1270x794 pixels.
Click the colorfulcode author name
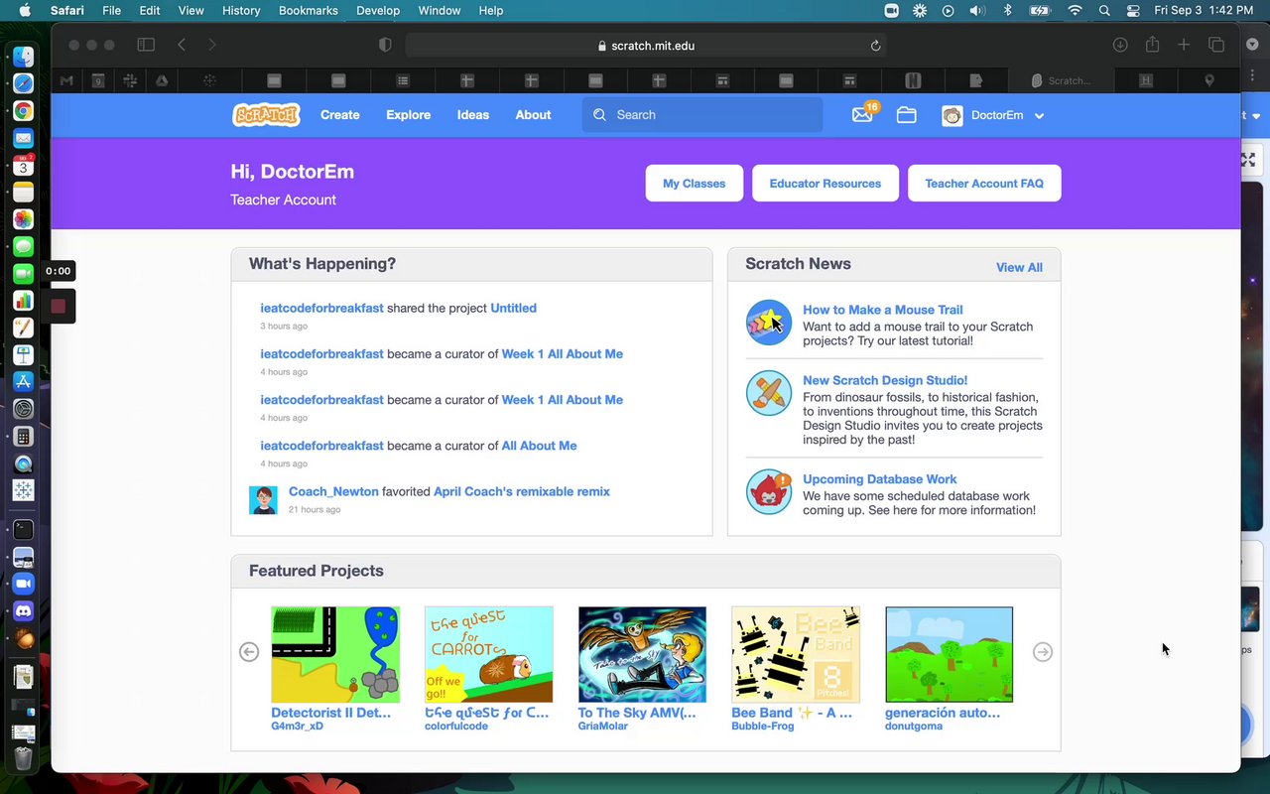456,727
